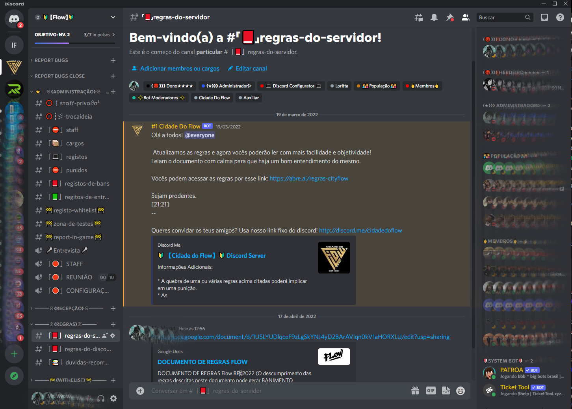This screenshot has height=409, width=572.
Task: Open the Threads icon in channel header
Action: click(418, 17)
